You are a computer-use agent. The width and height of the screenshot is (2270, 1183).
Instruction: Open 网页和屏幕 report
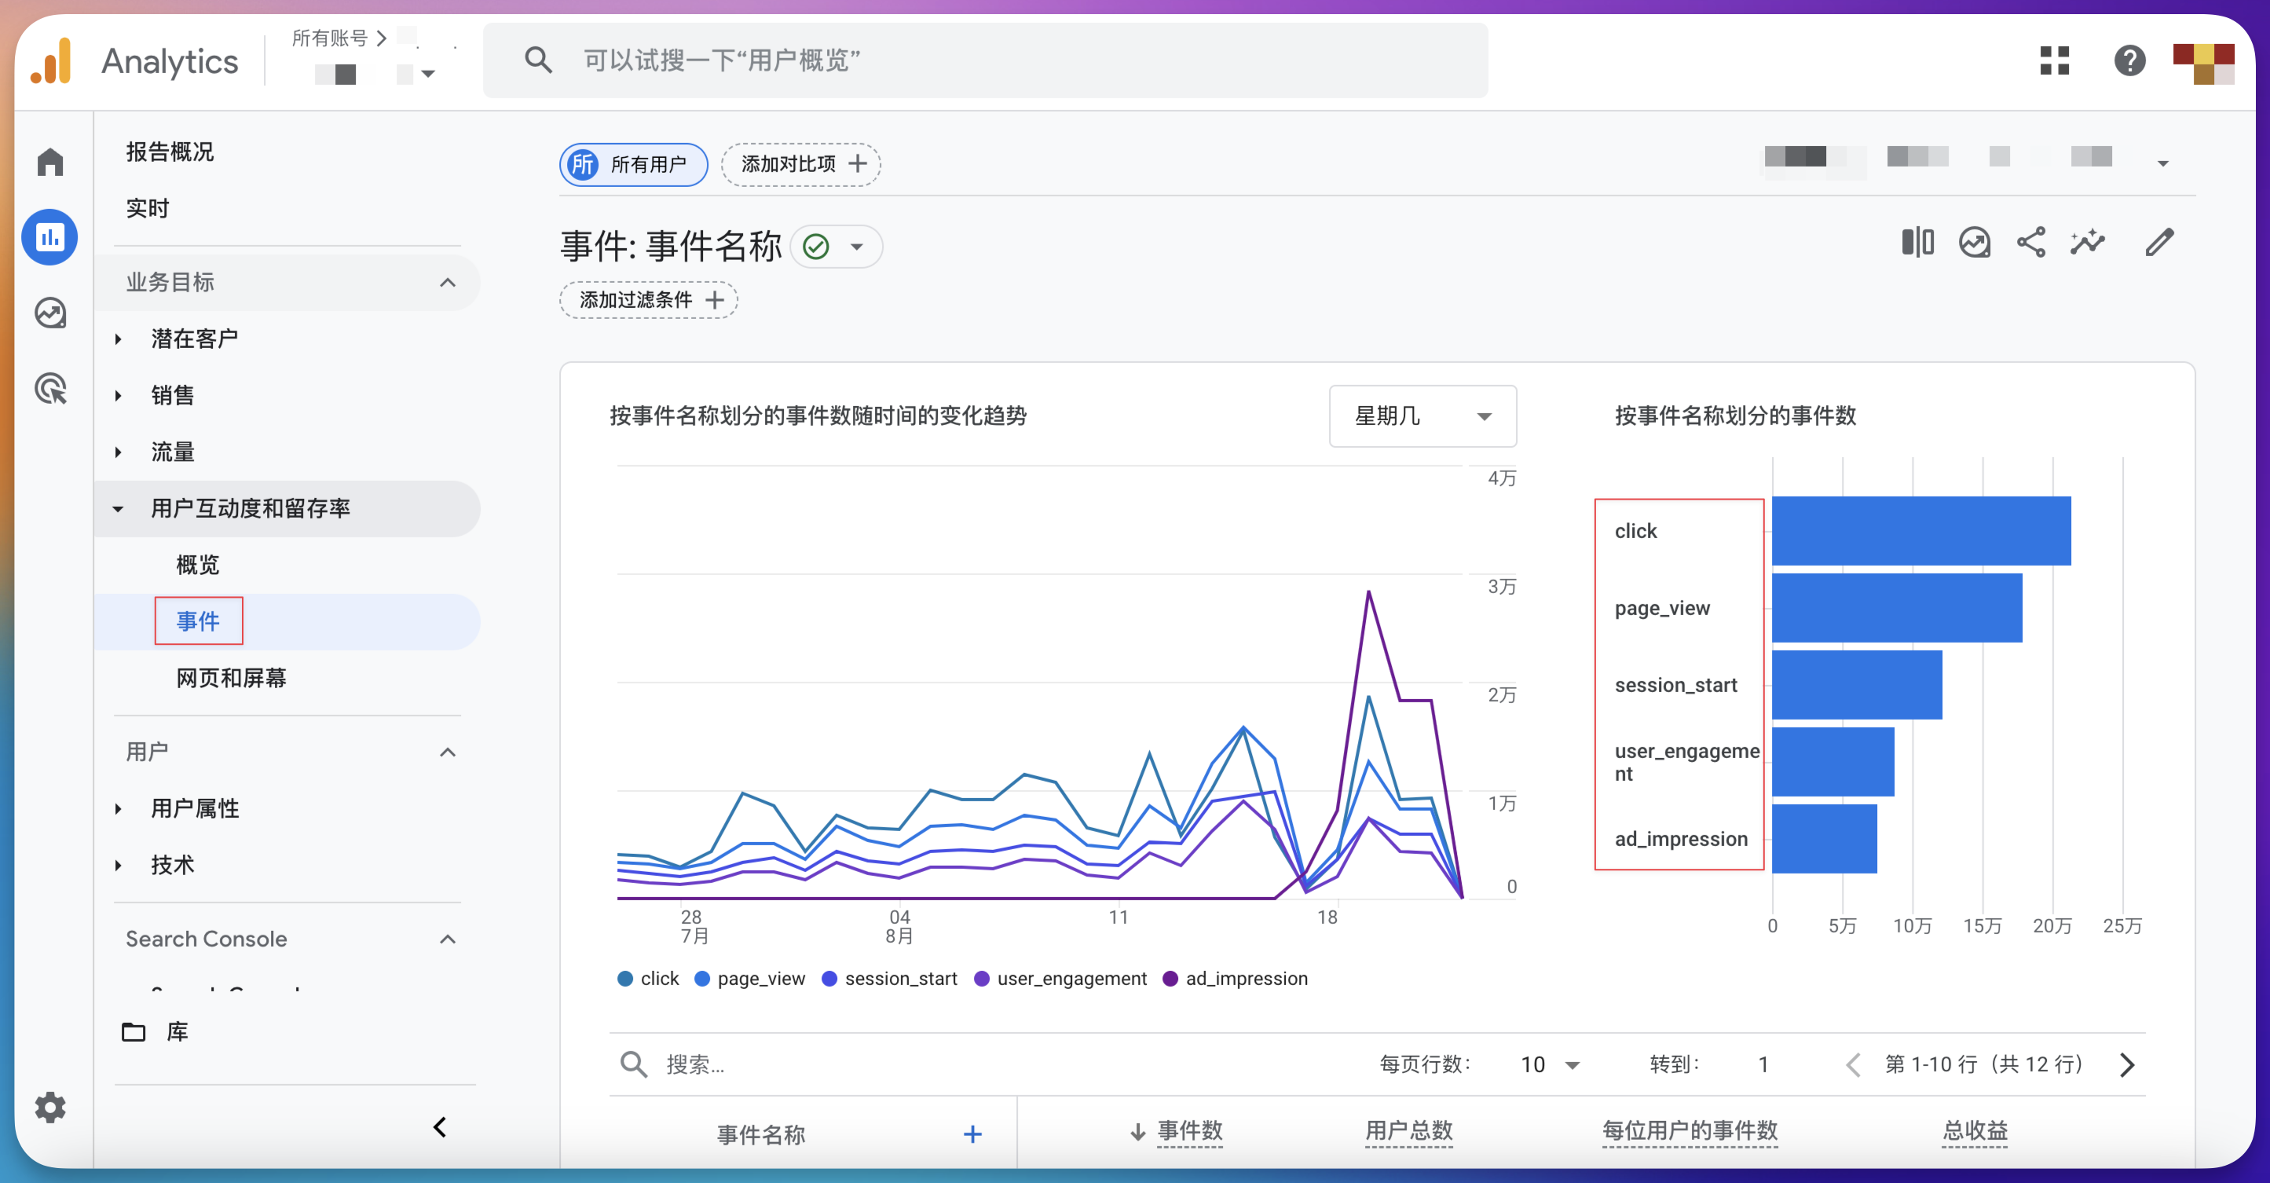231,678
